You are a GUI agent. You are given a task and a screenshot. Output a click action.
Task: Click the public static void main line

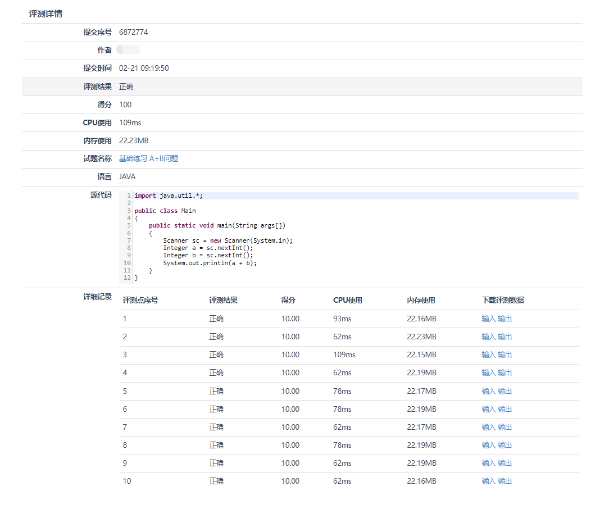pos(217,226)
